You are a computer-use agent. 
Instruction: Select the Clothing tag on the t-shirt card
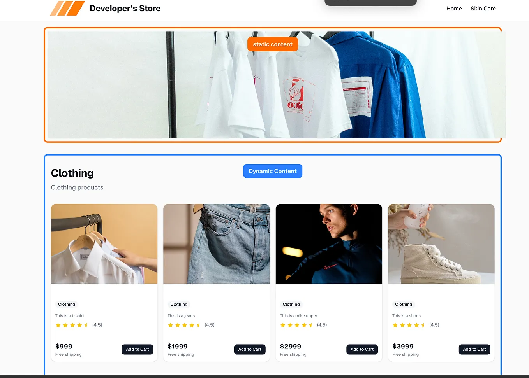point(66,304)
